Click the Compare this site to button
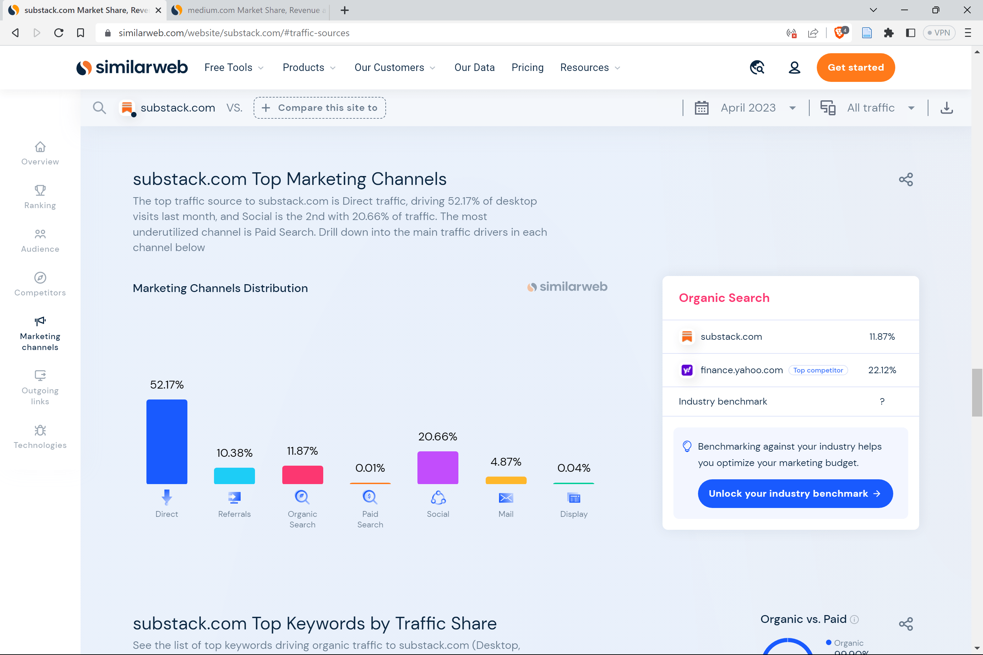Viewport: 983px width, 655px height. click(x=320, y=108)
